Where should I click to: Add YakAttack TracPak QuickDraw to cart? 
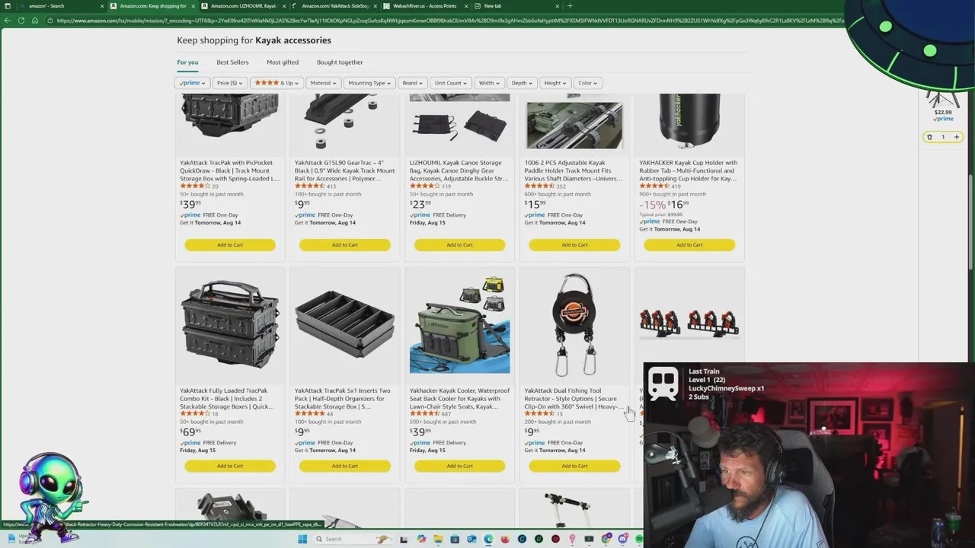point(230,245)
